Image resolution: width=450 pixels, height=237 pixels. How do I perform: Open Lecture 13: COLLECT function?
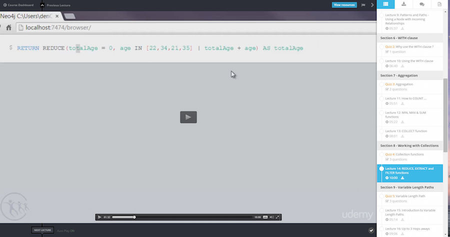(406, 131)
